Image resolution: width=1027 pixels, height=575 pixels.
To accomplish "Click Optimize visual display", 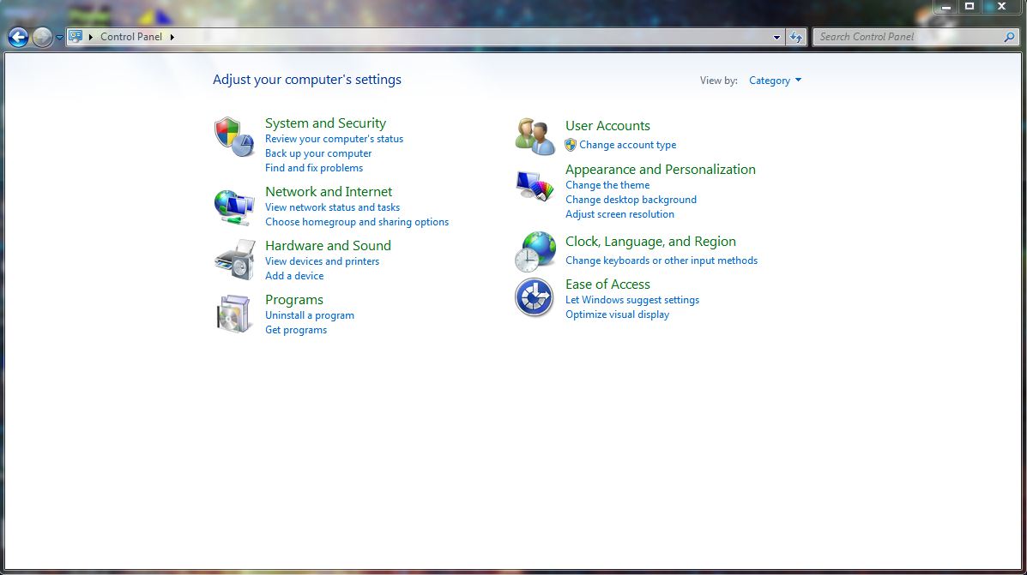I will coord(617,314).
